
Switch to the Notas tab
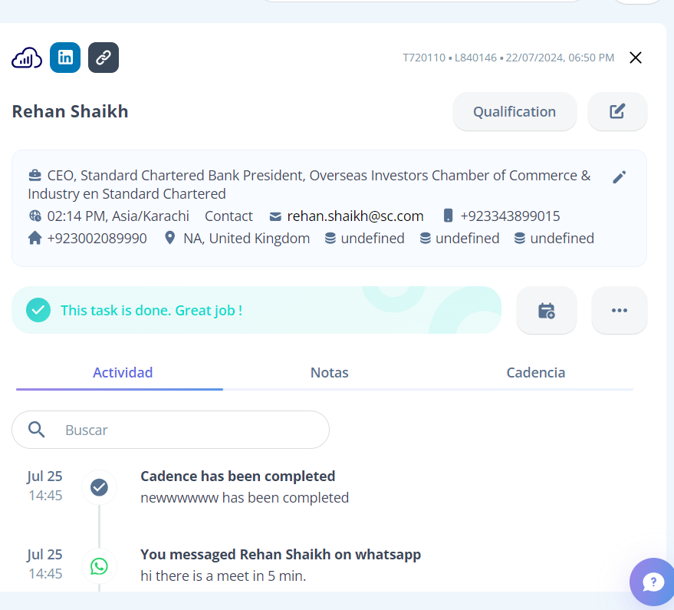[x=329, y=373]
